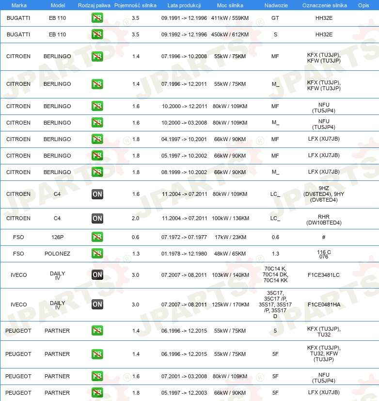This screenshot has height=401, width=379.
Task: Click petrol icon for Bugatti EB 110 S
Action: click(97, 34)
